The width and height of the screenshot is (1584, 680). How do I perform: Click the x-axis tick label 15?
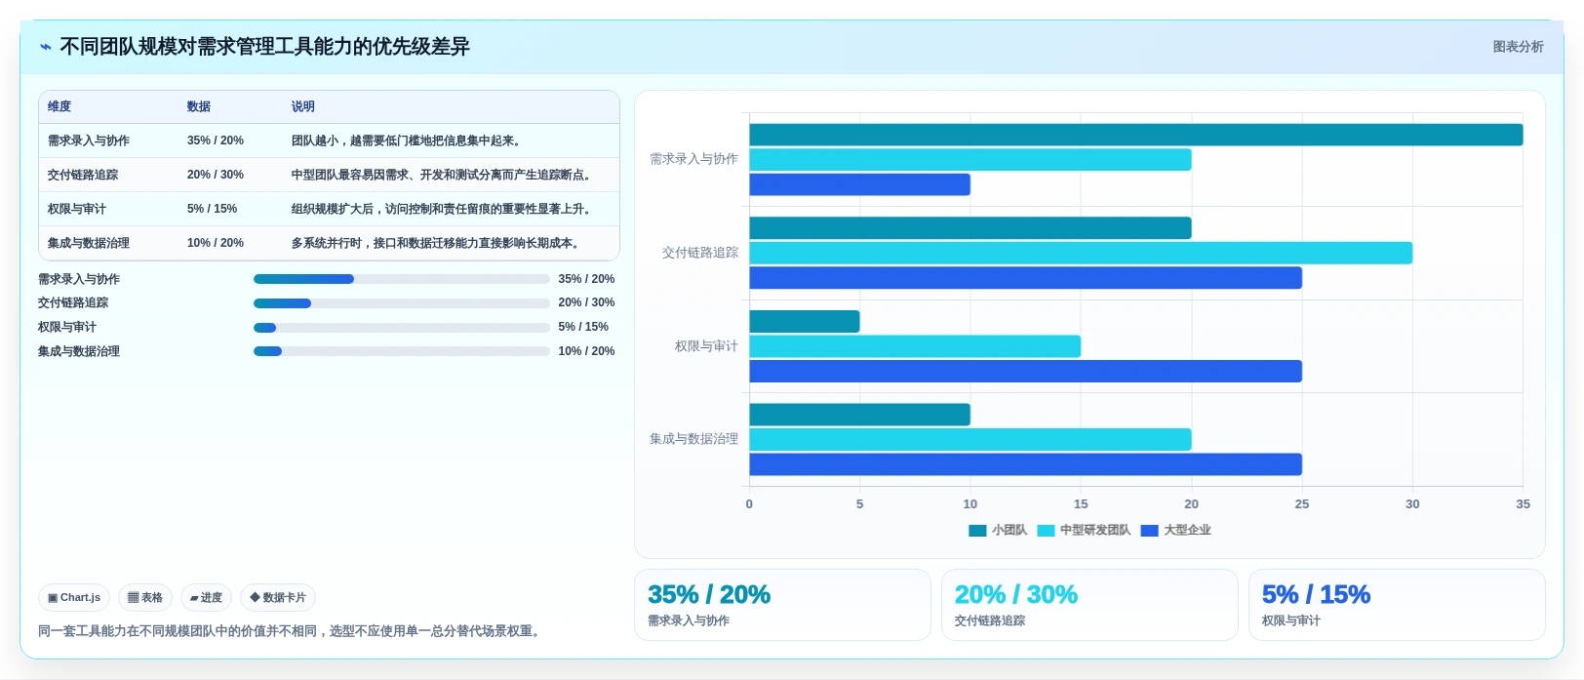(x=1081, y=504)
